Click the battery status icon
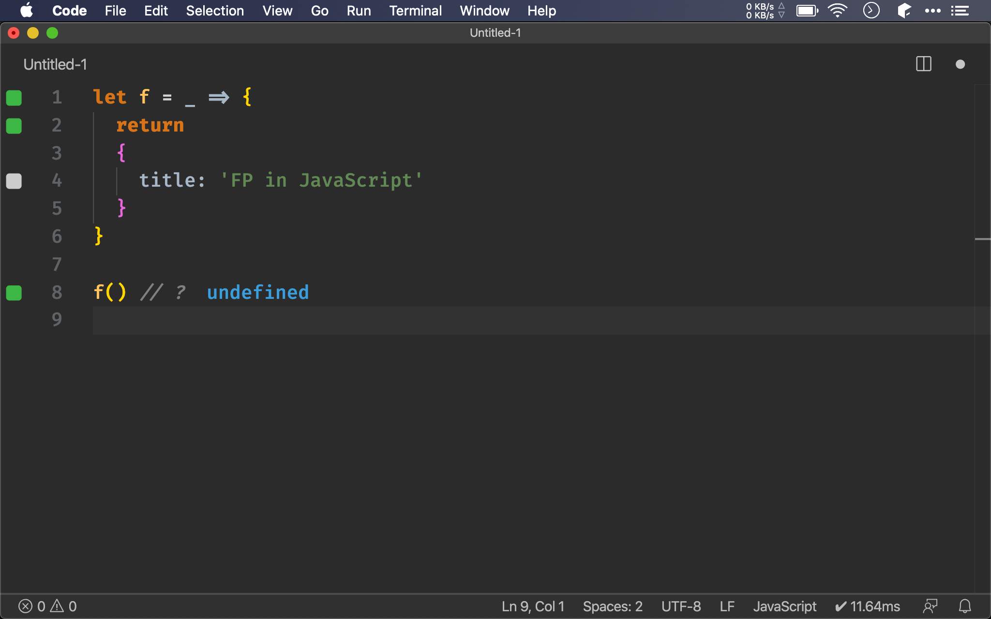Image resolution: width=991 pixels, height=619 pixels. click(807, 11)
